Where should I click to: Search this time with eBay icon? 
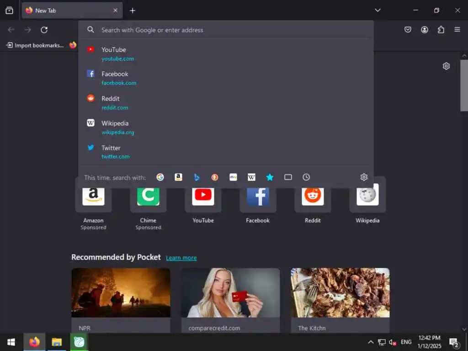233,177
